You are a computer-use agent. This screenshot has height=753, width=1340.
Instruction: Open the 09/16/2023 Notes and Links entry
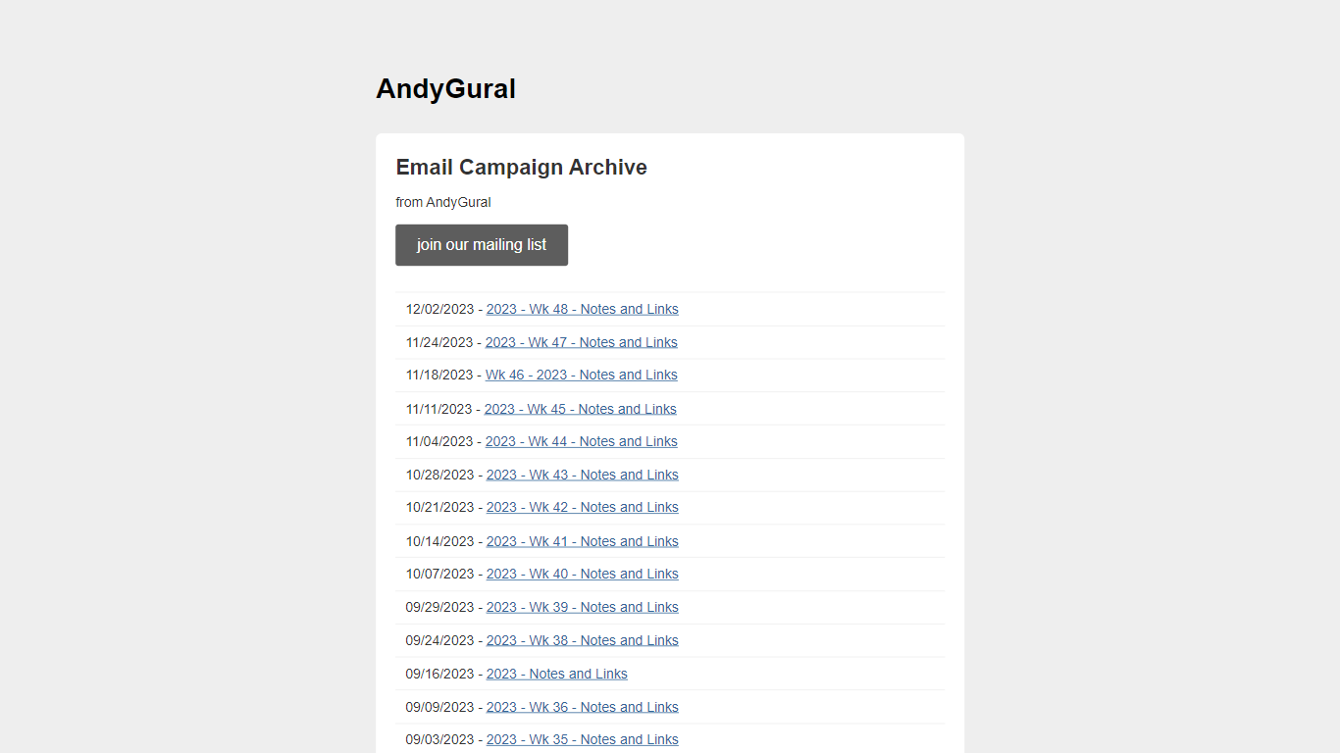pos(556,674)
